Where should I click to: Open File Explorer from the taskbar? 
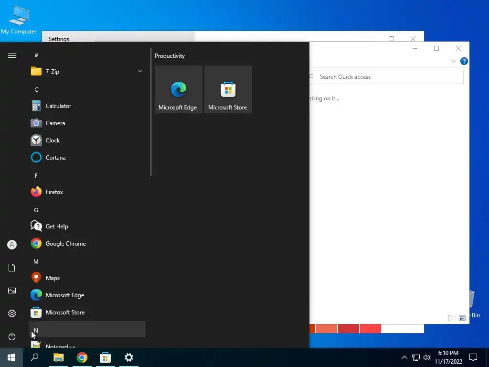click(58, 357)
